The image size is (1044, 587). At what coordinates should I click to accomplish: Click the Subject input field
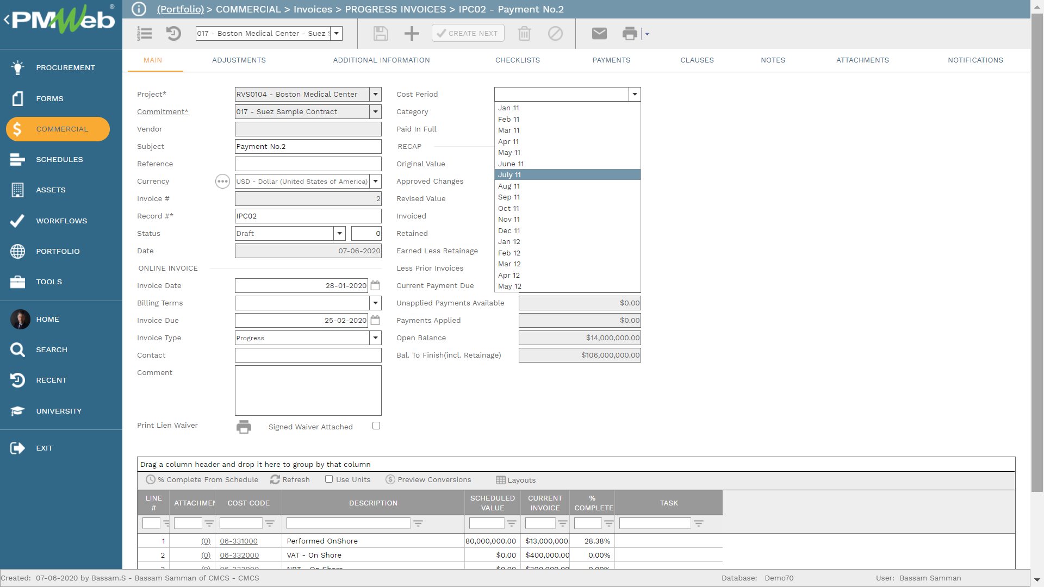pos(308,147)
